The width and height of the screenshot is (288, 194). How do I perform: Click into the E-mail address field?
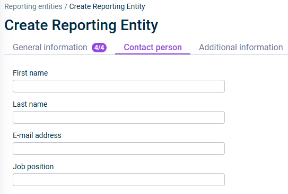coord(119,149)
